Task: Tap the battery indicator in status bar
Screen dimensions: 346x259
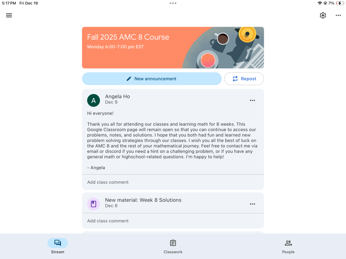Action: click(340, 3)
